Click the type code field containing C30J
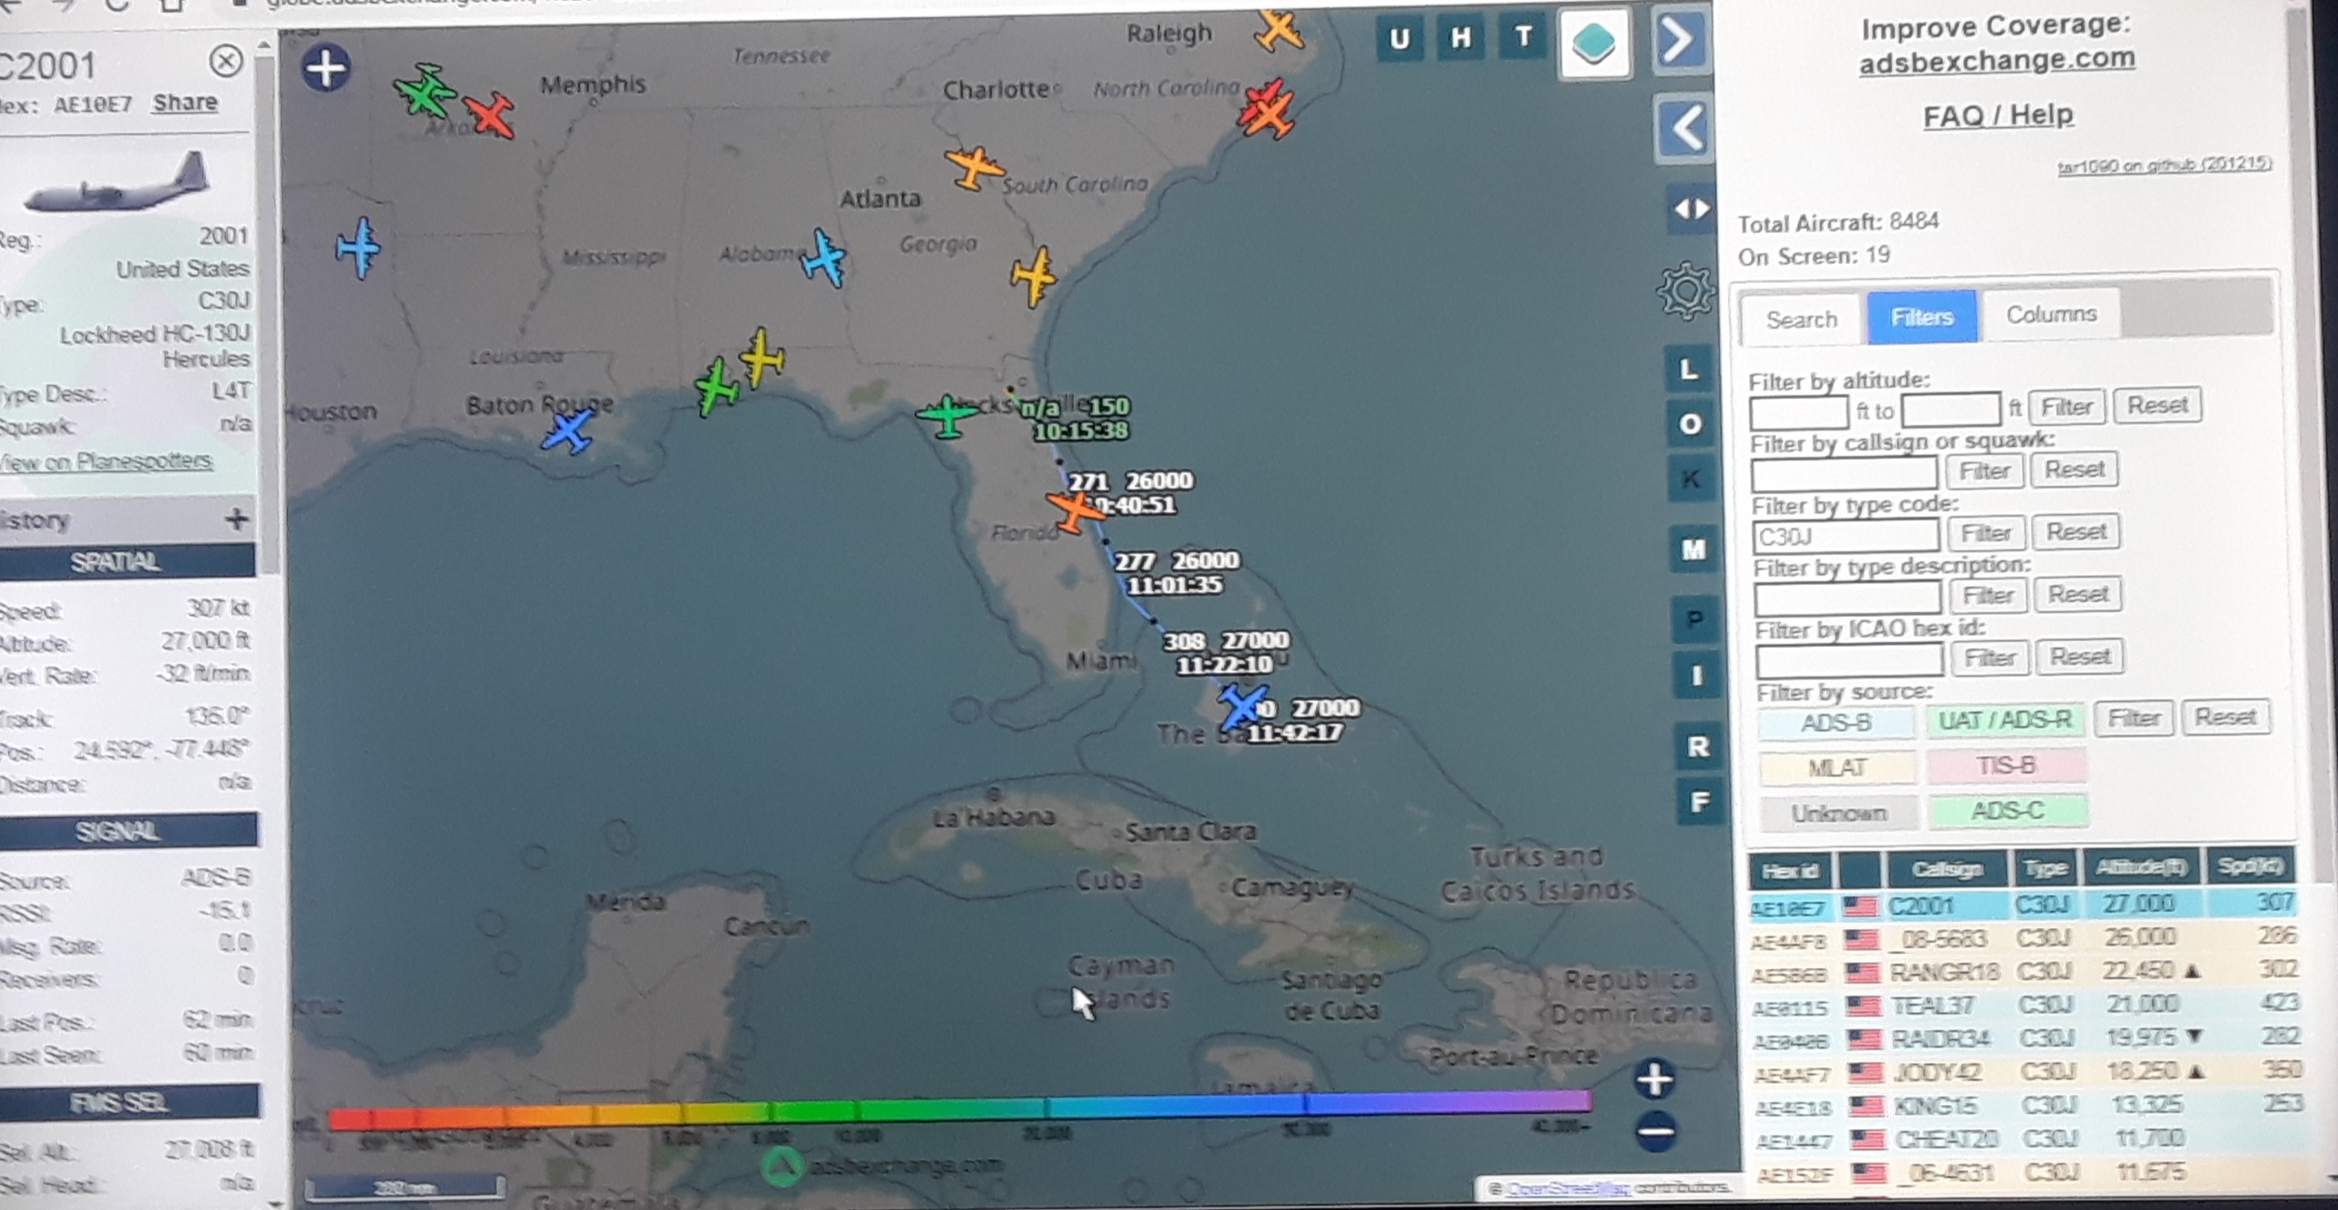 1846,536
